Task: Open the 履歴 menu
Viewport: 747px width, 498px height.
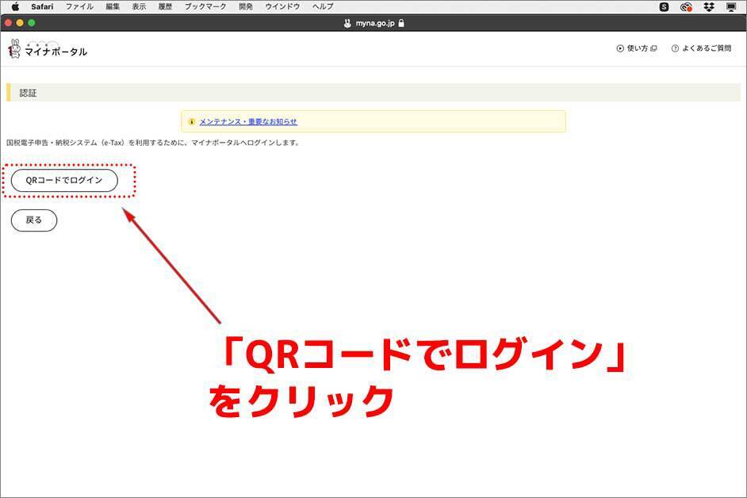Action: [164, 6]
